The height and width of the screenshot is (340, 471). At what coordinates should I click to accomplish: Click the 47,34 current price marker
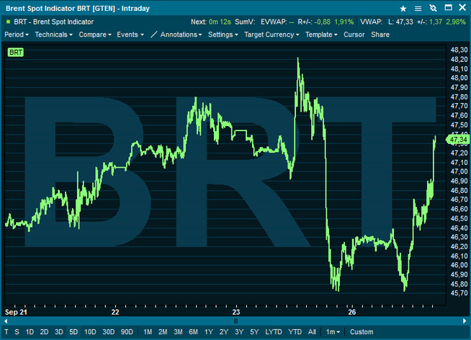tap(458, 140)
